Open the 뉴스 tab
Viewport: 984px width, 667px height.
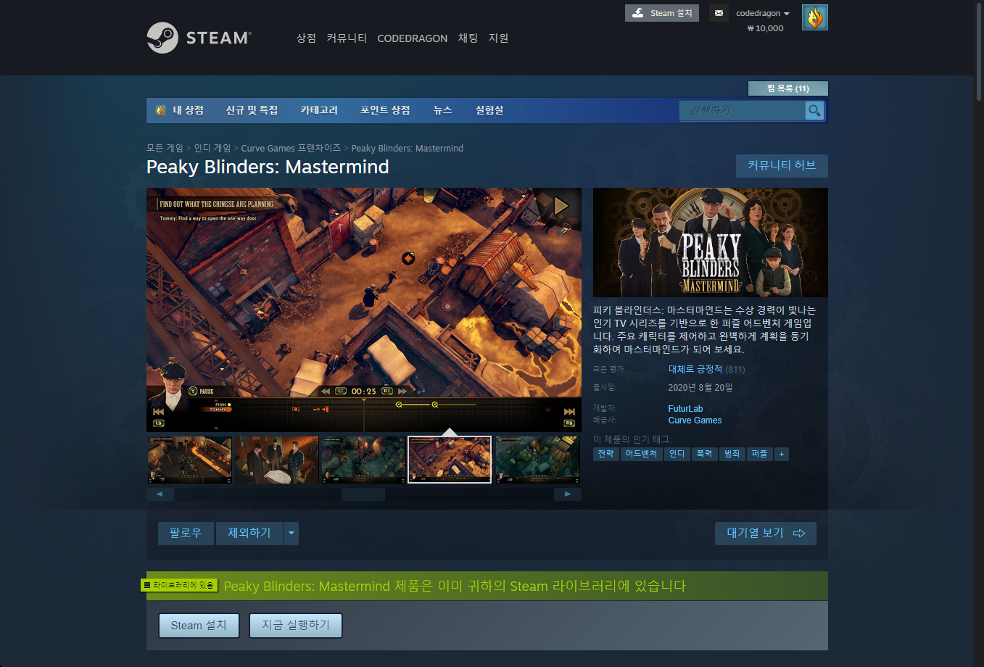pyautogui.click(x=442, y=110)
